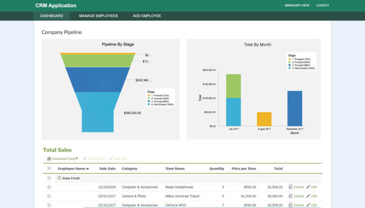
Task: Click the Edit pencil for Nikon Universal Tripod
Action: pos(308,196)
